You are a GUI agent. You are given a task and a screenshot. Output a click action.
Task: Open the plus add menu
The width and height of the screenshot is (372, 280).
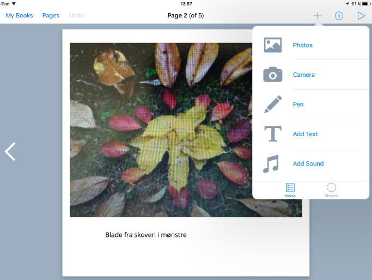(317, 16)
